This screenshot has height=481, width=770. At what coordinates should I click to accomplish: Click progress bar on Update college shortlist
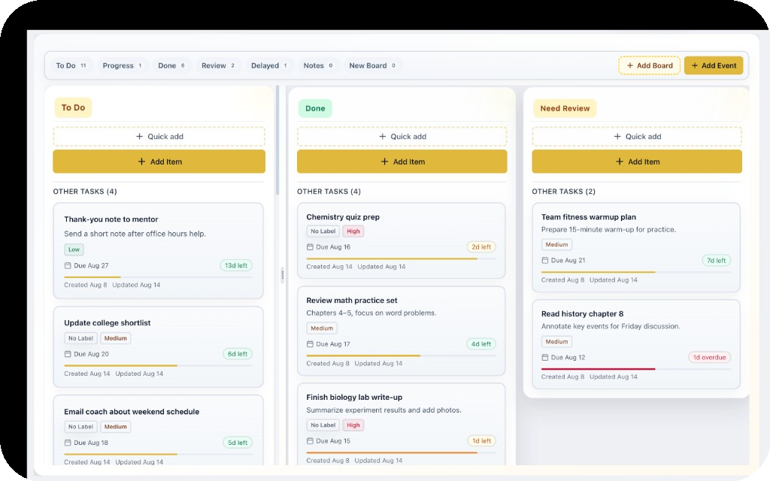point(158,366)
